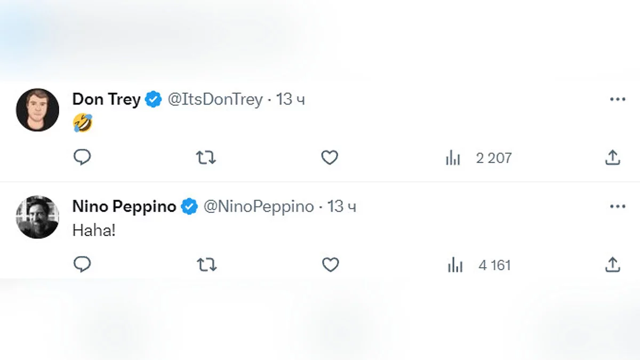The width and height of the screenshot is (640, 360).
Task: Retweet Nino Peppino's Haha! post
Action: tap(206, 265)
